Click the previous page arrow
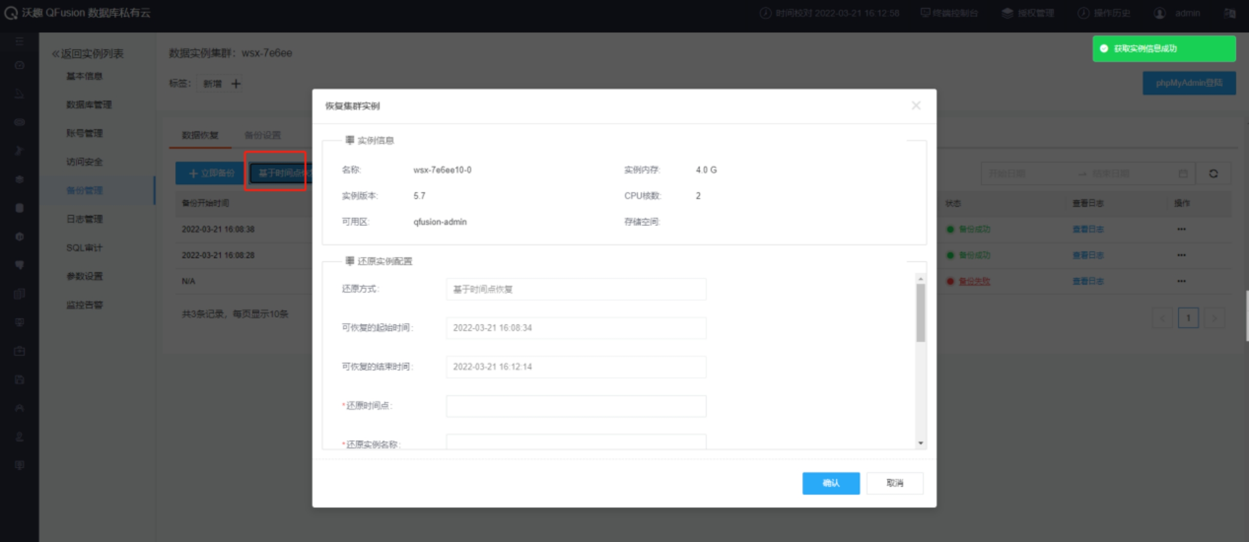1249x542 pixels. [x=1162, y=318]
